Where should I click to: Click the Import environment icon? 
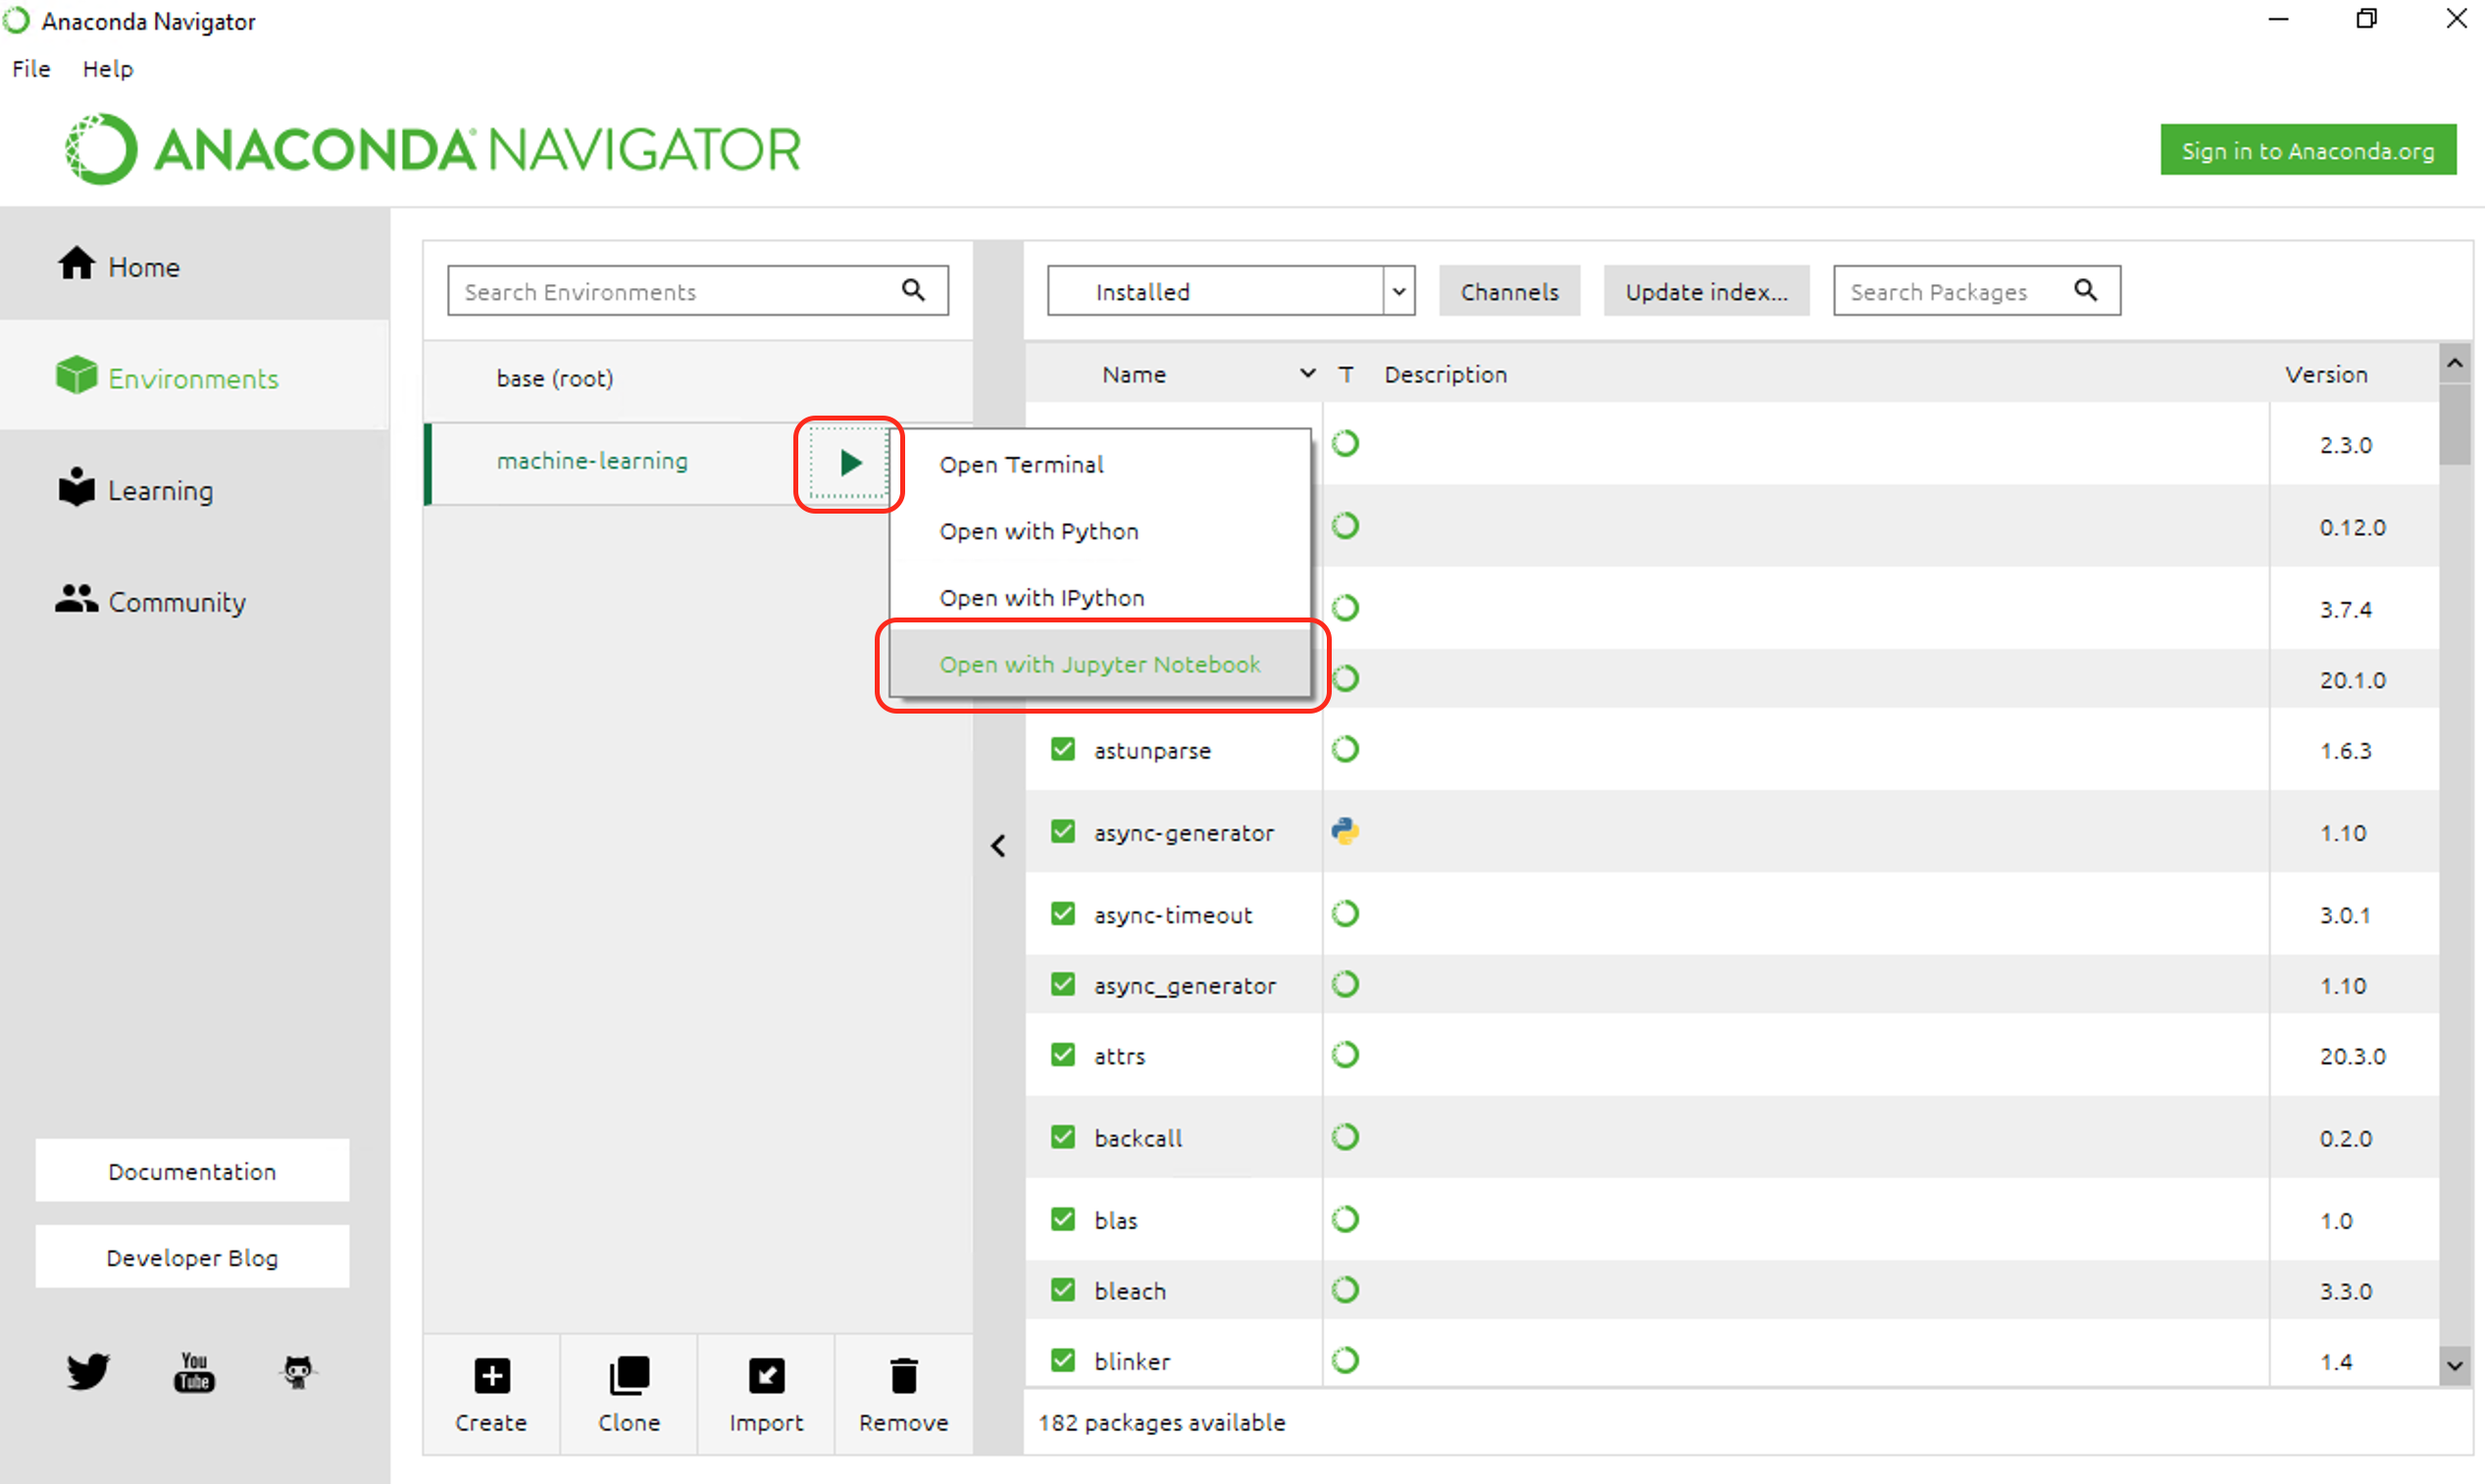tap(766, 1377)
